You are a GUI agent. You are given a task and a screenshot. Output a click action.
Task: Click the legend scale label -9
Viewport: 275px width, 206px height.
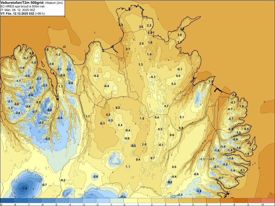(x=1, y=204)
